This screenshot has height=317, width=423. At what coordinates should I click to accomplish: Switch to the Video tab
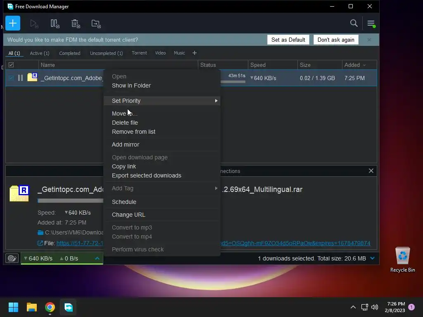[160, 53]
